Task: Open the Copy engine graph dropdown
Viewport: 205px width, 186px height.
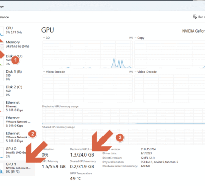Action: coord(135,38)
